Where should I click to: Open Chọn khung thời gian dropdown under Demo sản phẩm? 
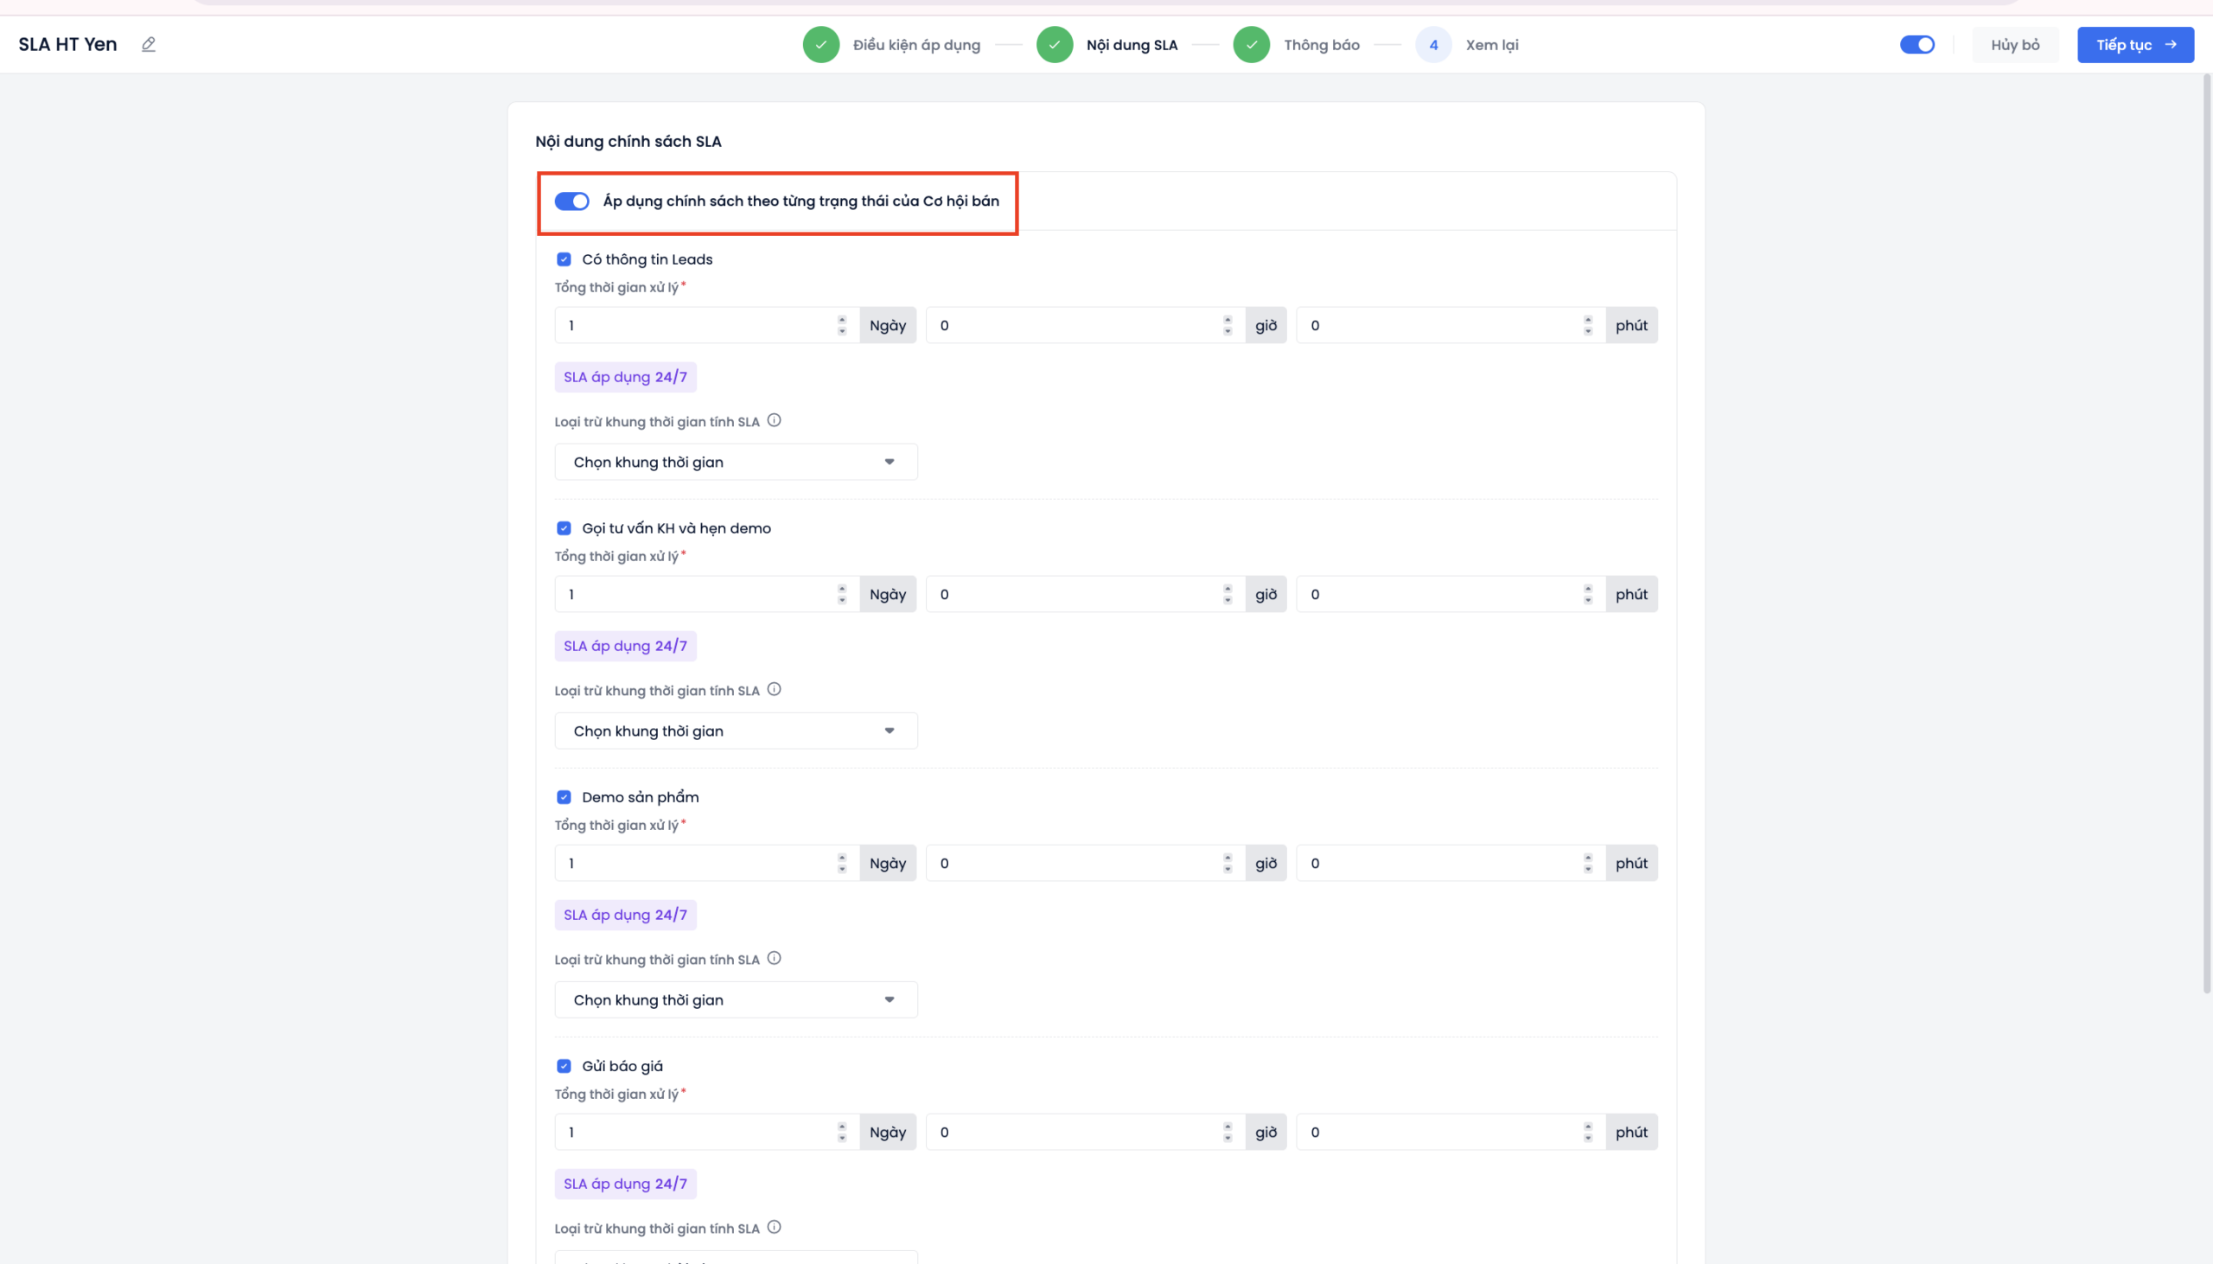coord(735,1000)
